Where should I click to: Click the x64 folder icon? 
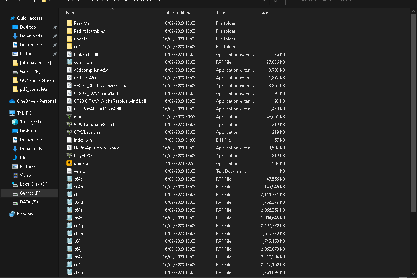(69, 47)
